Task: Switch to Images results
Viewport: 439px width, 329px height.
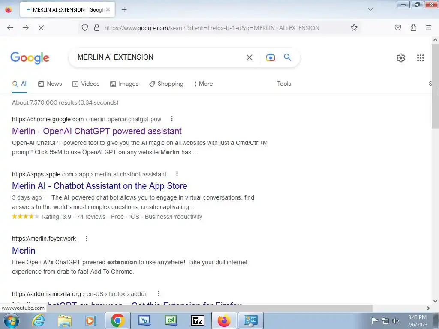Action: (x=124, y=84)
